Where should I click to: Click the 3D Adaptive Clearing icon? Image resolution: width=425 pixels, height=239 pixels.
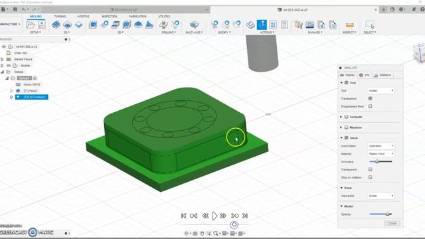pos(93,25)
